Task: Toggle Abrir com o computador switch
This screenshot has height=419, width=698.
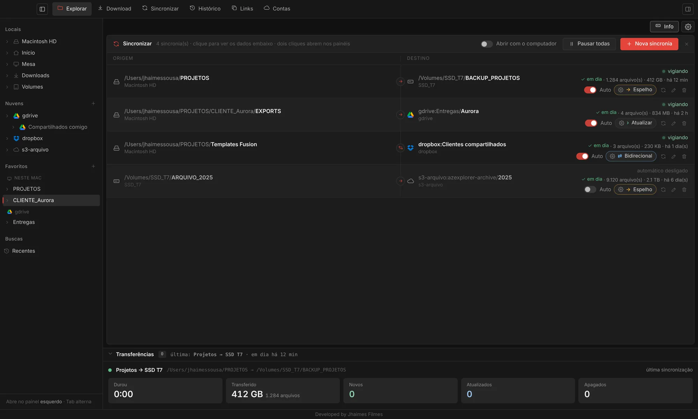Action: coord(487,44)
